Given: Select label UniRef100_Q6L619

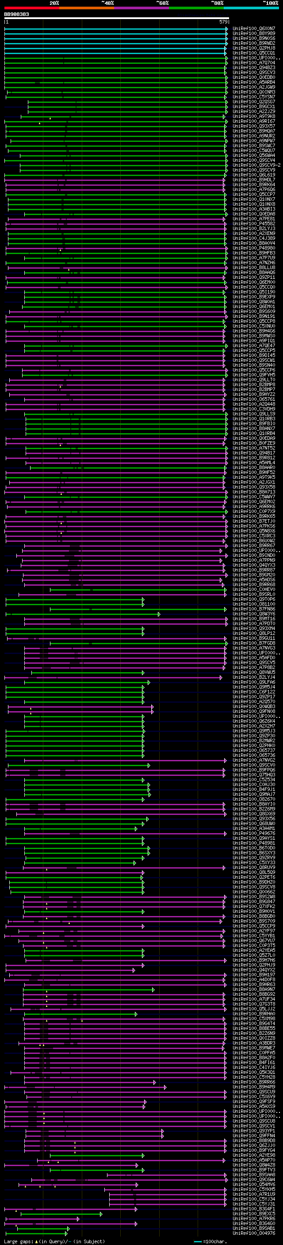Looking at the screenshot, I should coord(254,175).
